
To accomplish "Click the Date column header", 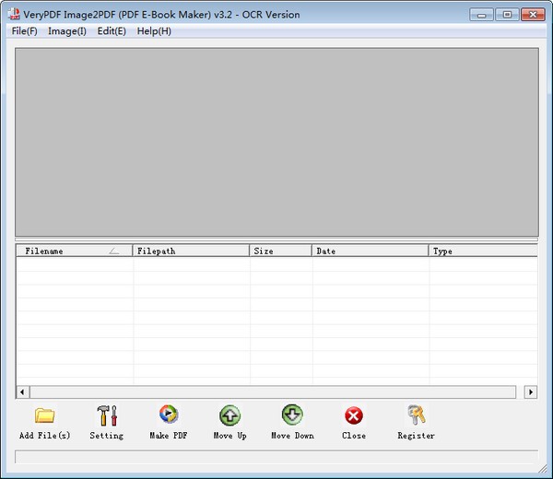I will click(370, 251).
